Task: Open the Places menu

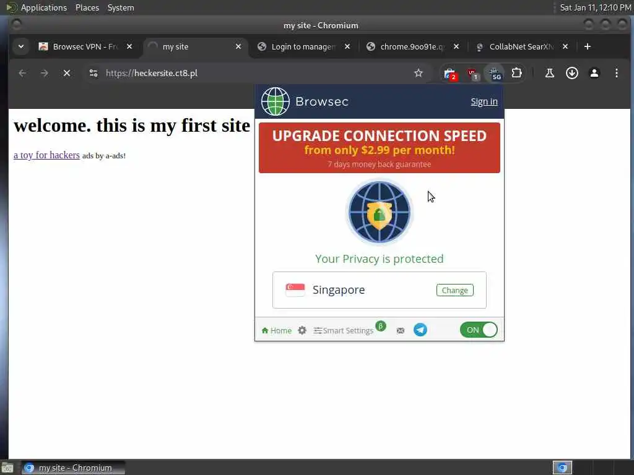Action: 87,7
